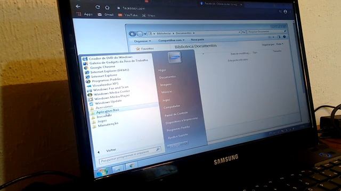Launch Google Chrome from Start menu list
341x191 pixels.
click(x=100, y=67)
